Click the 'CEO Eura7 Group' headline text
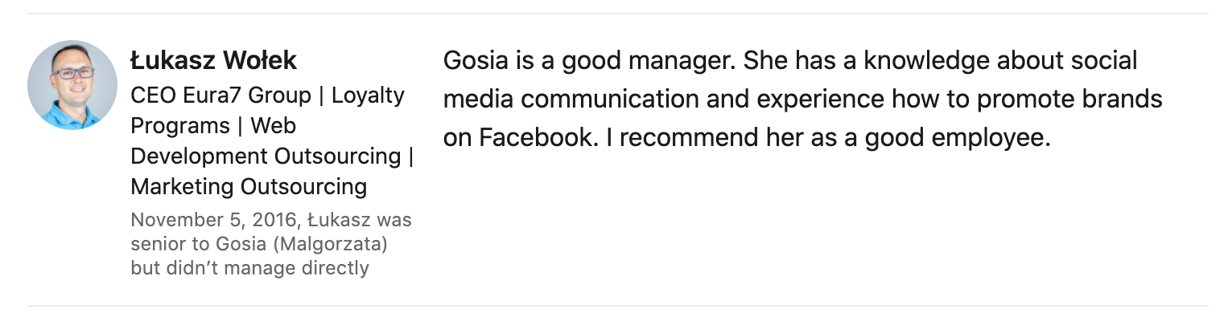The image size is (1228, 321). [220, 95]
